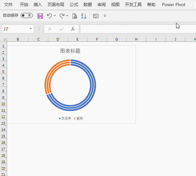
Task: Select the 辅助 legend entry
Action: pos(78,118)
